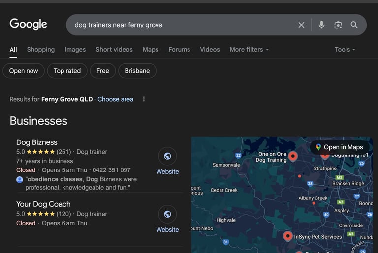Click Dog Bizness phone number 0422 351 097
This screenshot has height=253, width=378.
[112, 170]
